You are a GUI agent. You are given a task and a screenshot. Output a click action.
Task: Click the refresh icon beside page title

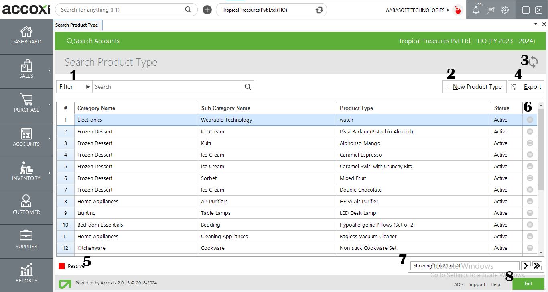[533, 62]
